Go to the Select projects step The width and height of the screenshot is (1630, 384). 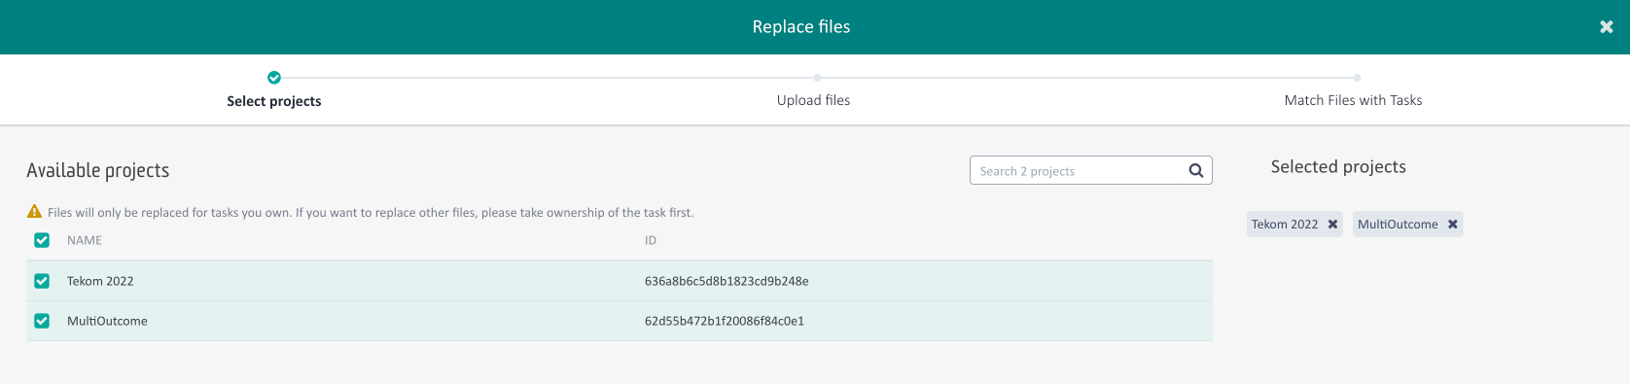pyautogui.click(x=274, y=101)
